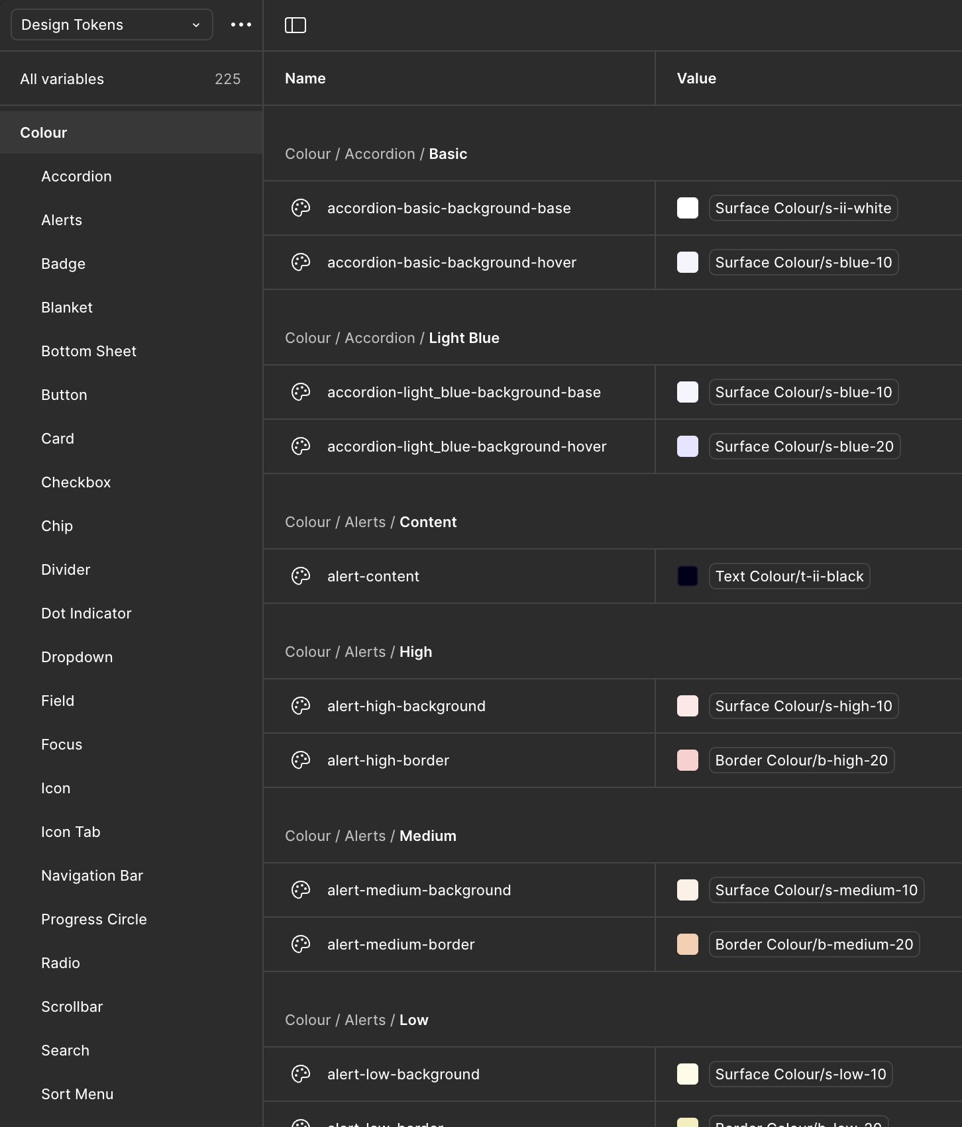Click palette icon for accordion-light_blue-background-hover
The image size is (962, 1127).
[301, 446]
